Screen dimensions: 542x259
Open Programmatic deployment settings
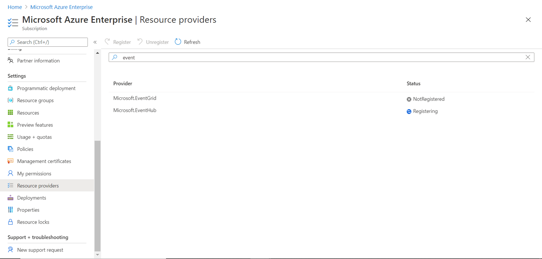47,88
